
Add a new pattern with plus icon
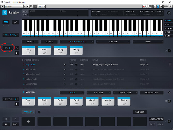coord(39,112)
